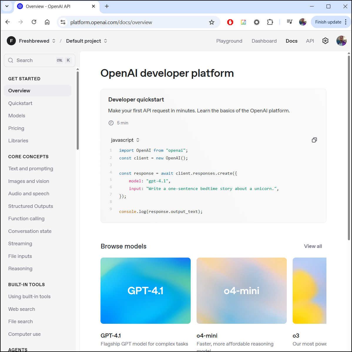Click the main page vertical scrollbar
The width and height of the screenshot is (352, 352).
pos(349,148)
